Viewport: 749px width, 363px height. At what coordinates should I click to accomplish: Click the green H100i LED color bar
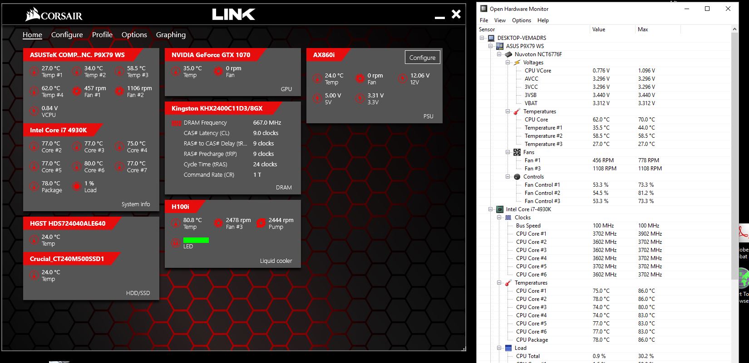196,240
